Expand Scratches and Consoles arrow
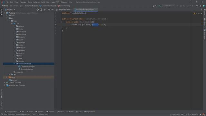Viewport: 206px width, 116px height. 5,85
